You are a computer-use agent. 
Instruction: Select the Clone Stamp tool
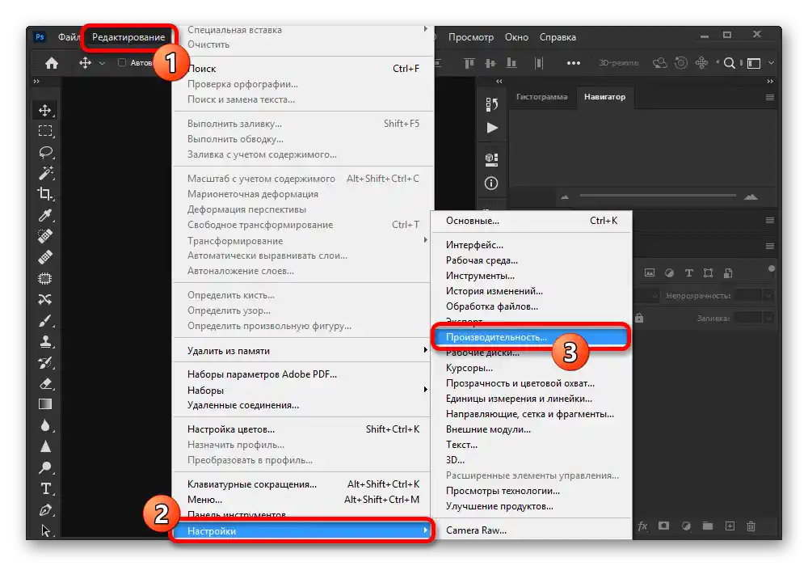pyautogui.click(x=45, y=341)
